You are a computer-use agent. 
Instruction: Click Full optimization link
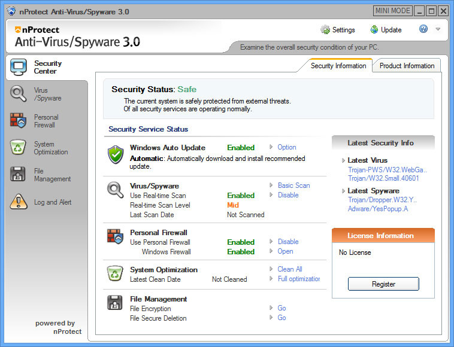pyautogui.click(x=299, y=279)
